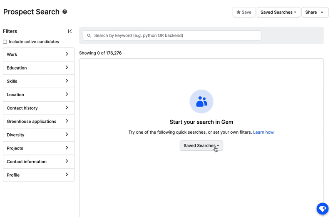
Task: Expand the Projects filter
Action: point(38,148)
